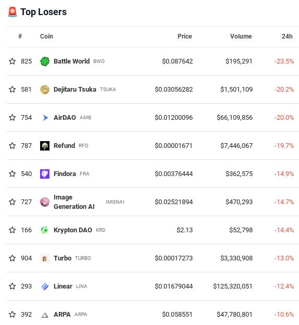Click the Krypton DAO green logo

[x=45, y=230]
